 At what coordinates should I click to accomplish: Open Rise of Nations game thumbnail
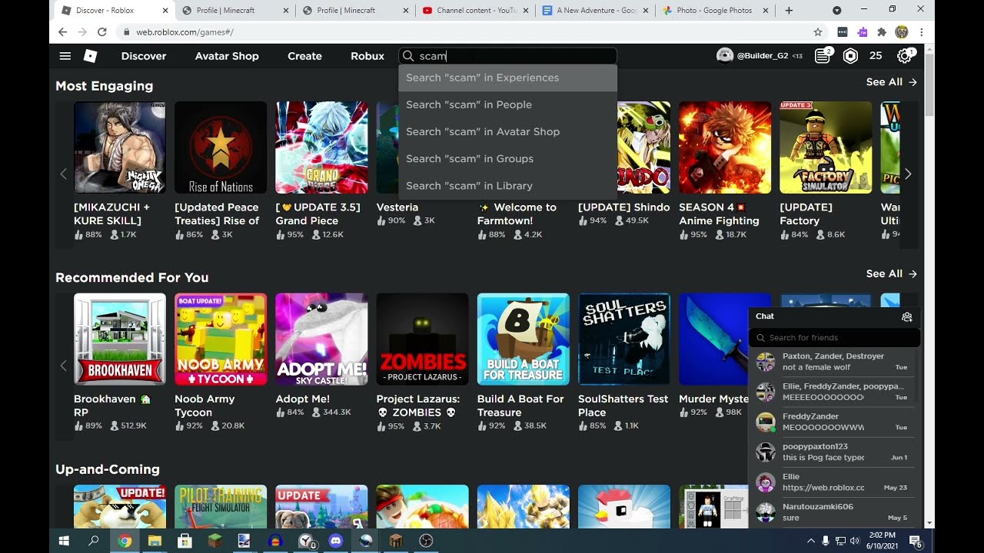[221, 147]
